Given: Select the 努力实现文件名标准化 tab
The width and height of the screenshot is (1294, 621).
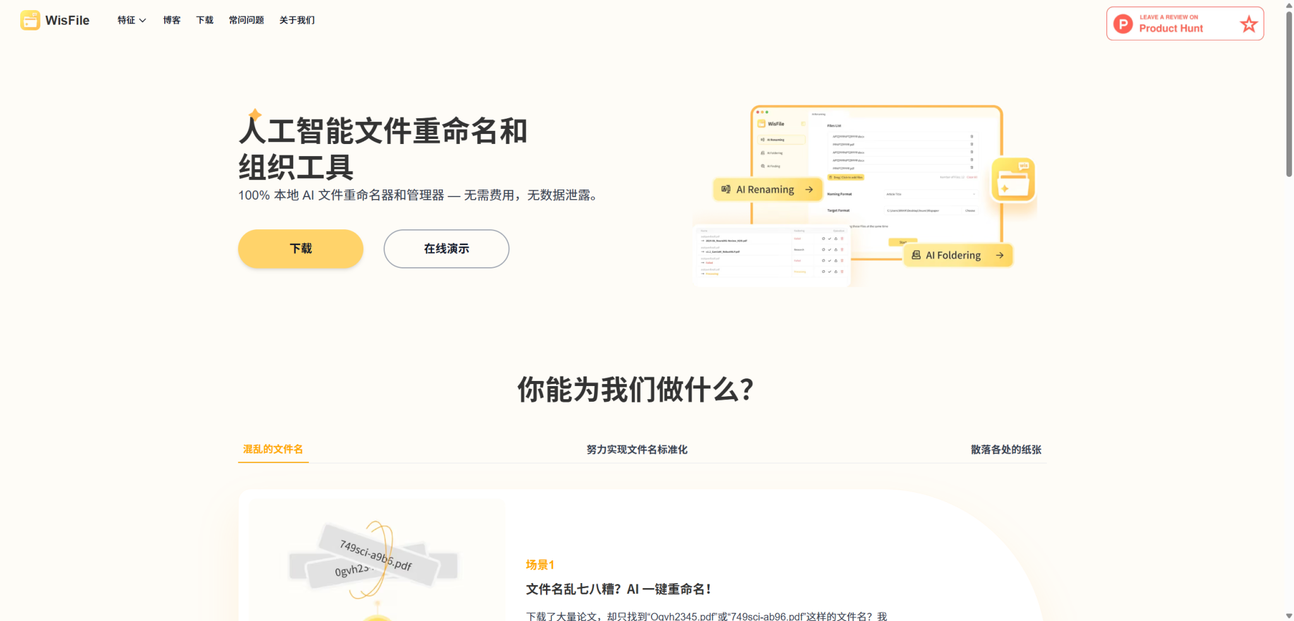Looking at the screenshot, I should (x=637, y=449).
